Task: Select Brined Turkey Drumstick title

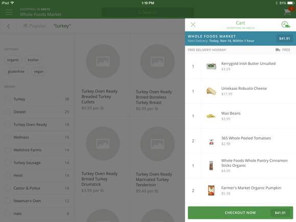Action: click(x=100, y=179)
